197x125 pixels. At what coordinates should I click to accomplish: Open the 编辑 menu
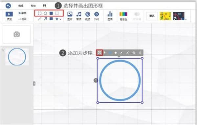click(21, 6)
